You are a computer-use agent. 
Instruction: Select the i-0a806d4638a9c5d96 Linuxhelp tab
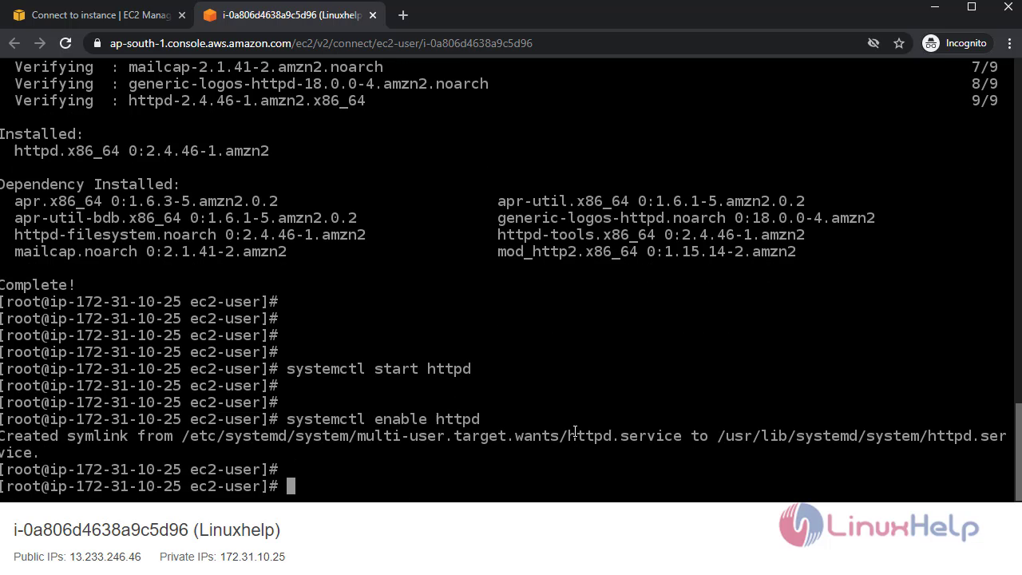[289, 15]
